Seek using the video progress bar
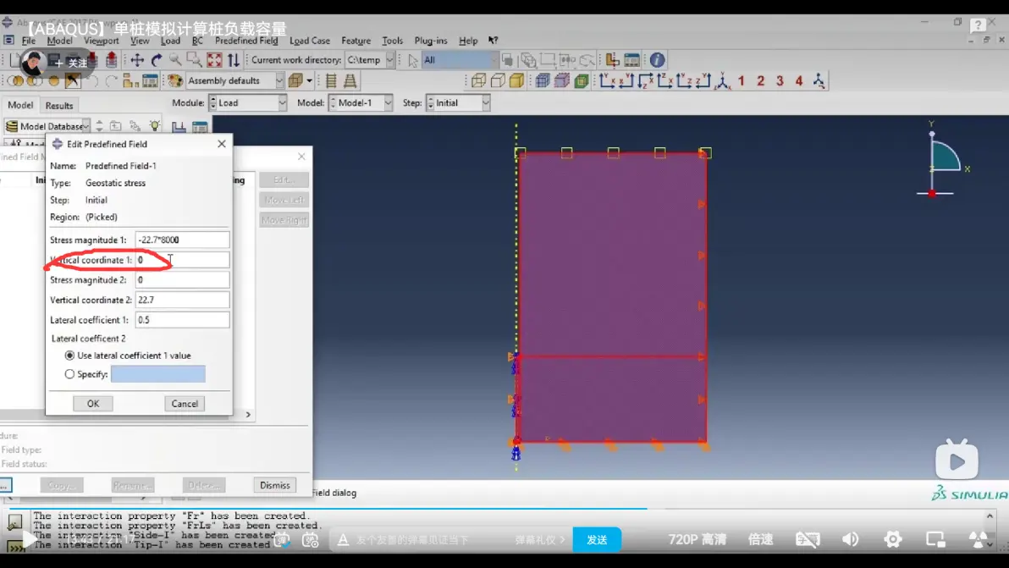Image resolution: width=1009 pixels, height=568 pixels. 504,508
